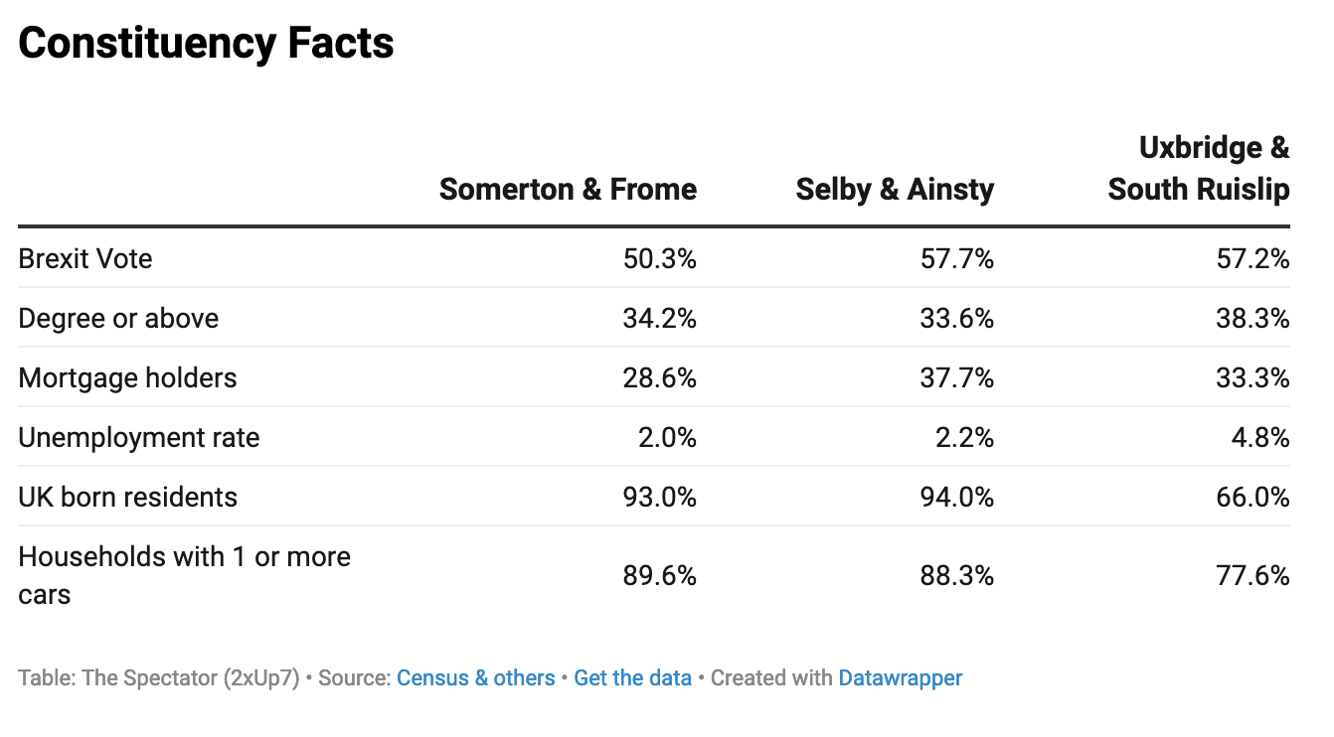Select the Mortgage holders row label
The image size is (1334, 737).
127,378
